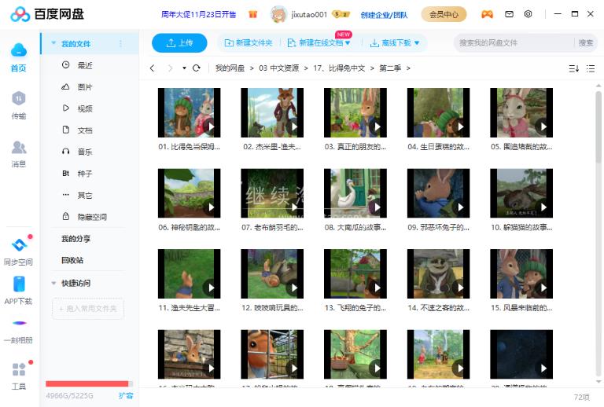The height and width of the screenshot is (407, 604).
Task: Click the 我的文件 more options dots
Action: (x=120, y=43)
